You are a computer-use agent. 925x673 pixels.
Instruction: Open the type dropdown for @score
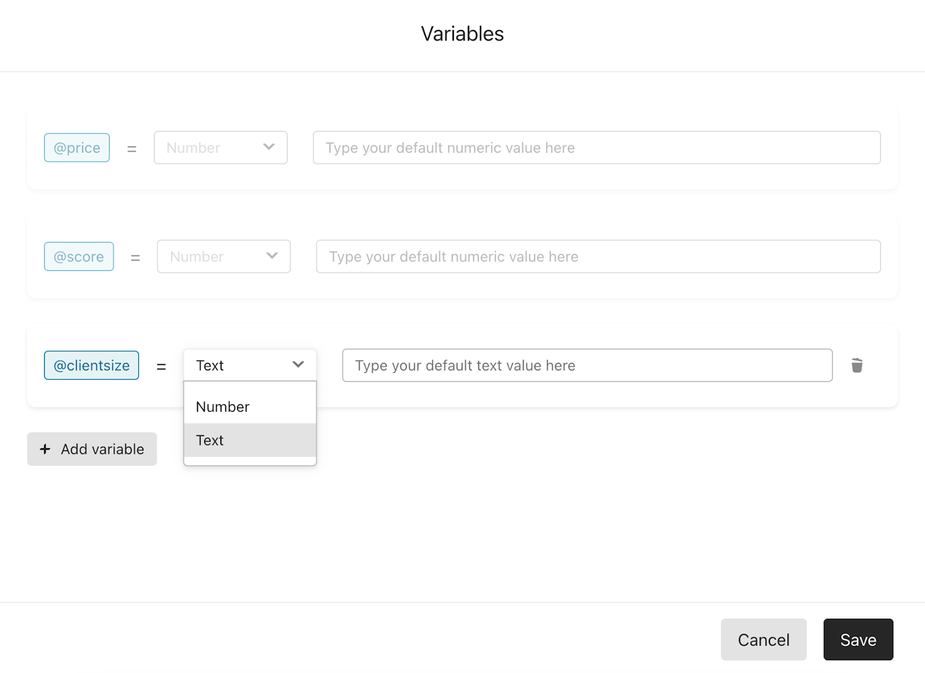pos(224,257)
